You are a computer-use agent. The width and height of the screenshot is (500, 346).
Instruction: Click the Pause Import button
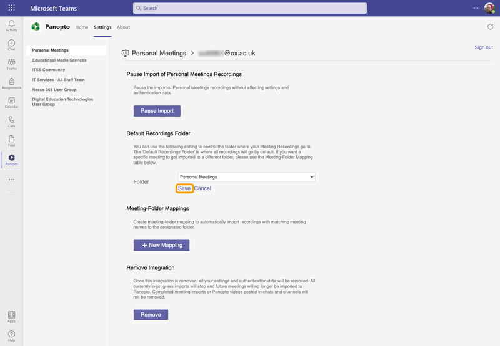click(157, 111)
